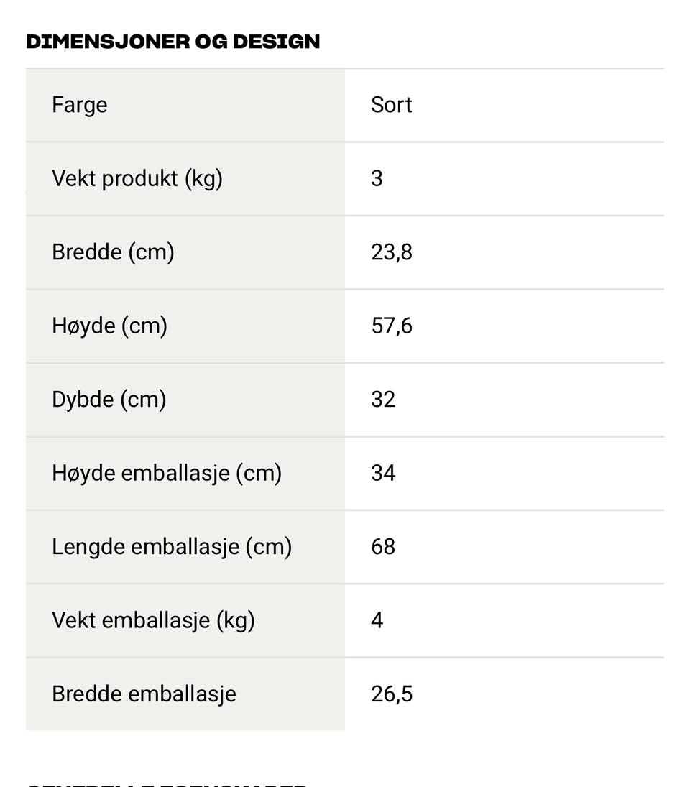Click the 'Dimensjoner og design' heading
Image resolution: width=690 pixels, height=787 pixels.
tap(172, 42)
